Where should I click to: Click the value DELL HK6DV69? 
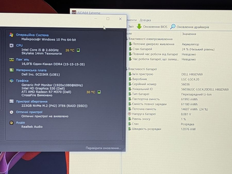pos(192,74)
